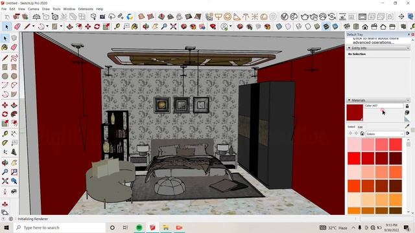Click the eyedropper Sample Paint icon
Image resolution: width=415 pixels, height=233 pixels.
[x=407, y=127]
